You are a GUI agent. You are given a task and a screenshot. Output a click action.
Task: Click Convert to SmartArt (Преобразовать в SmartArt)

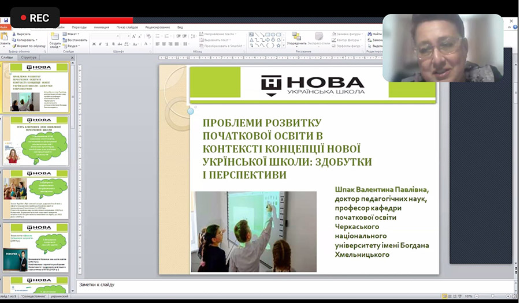pos(221,46)
